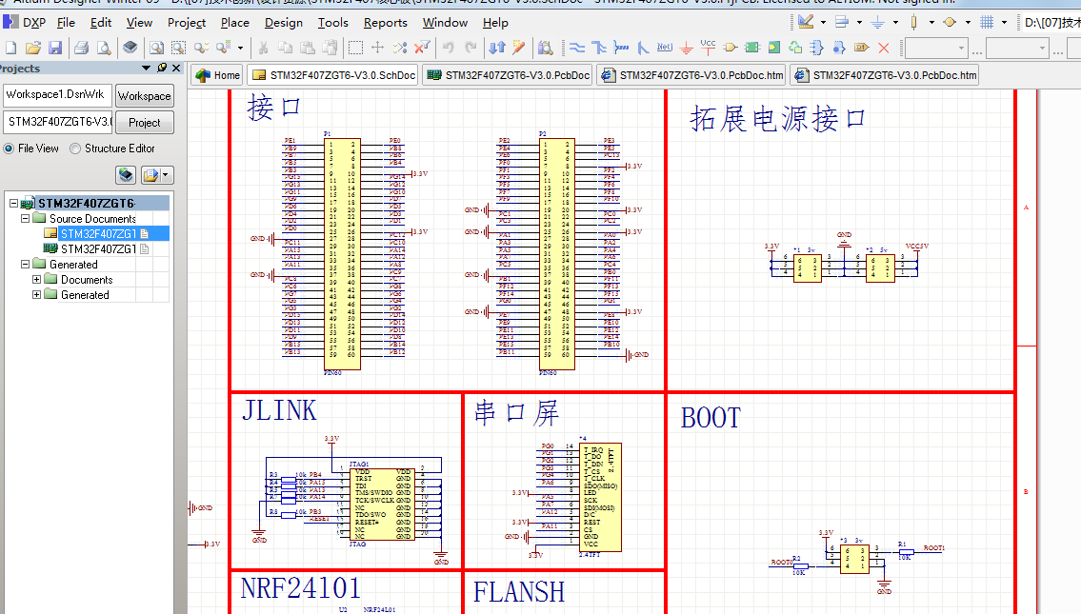This screenshot has width=1081, height=614.
Task: Open the simulation sources dropdown
Action: point(968,22)
